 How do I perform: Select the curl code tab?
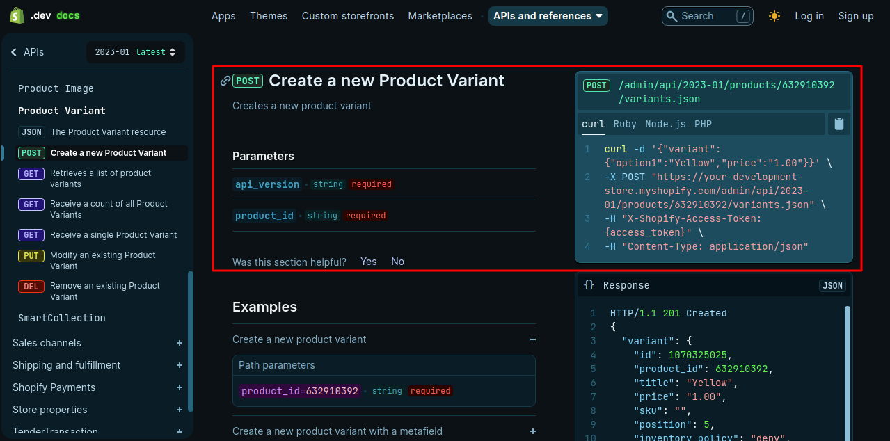point(594,124)
